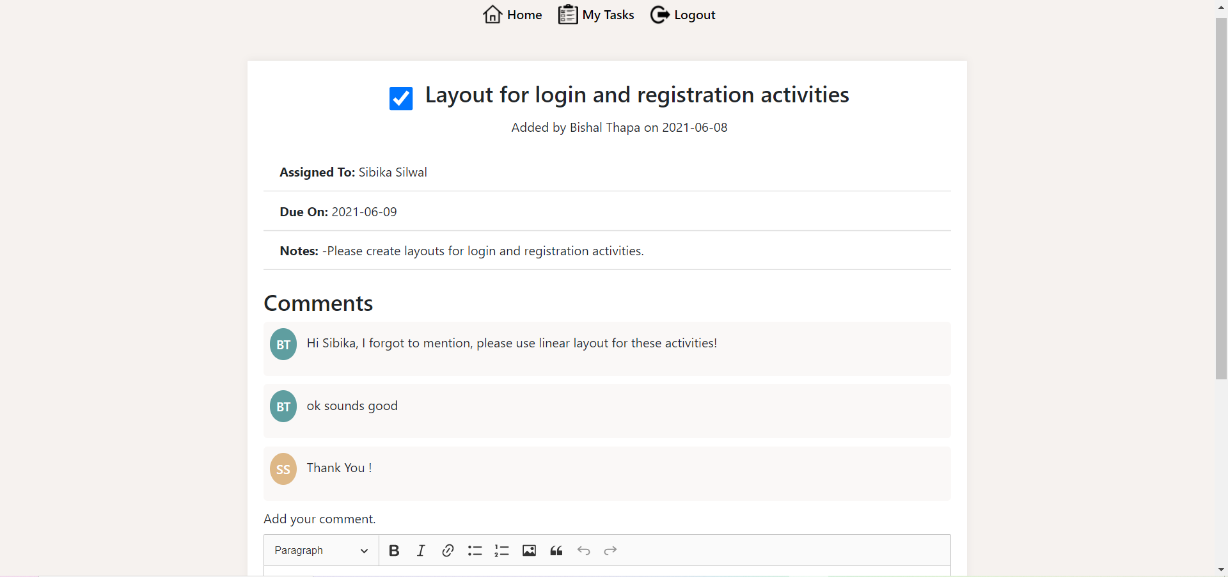Click the scrollbar up arrow
The image size is (1228, 577).
click(x=1221, y=6)
